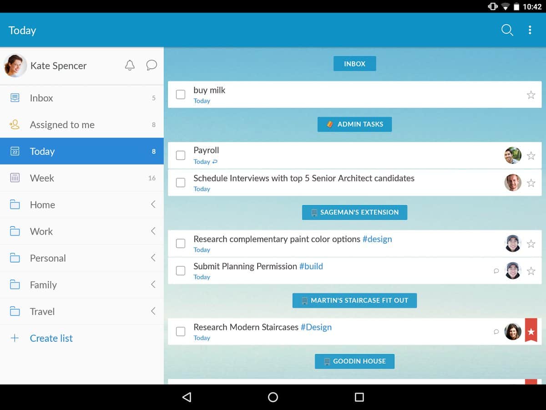Star the buy milk task
The width and height of the screenshot is (546, 410).
531,95
